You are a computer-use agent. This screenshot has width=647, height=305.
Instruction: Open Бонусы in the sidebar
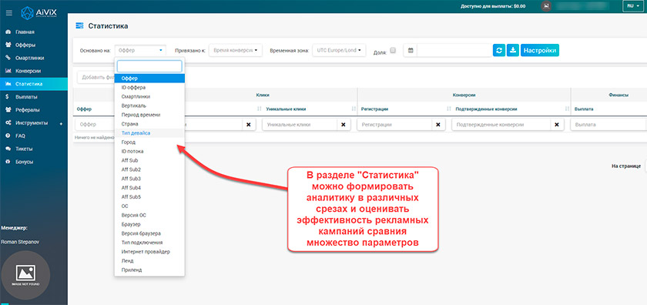coord(25,162)
